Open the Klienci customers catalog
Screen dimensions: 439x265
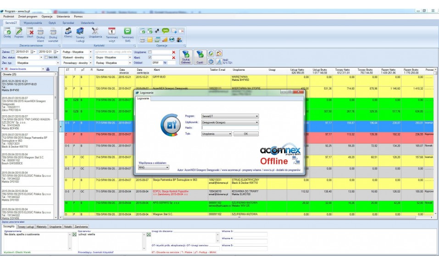68,32
